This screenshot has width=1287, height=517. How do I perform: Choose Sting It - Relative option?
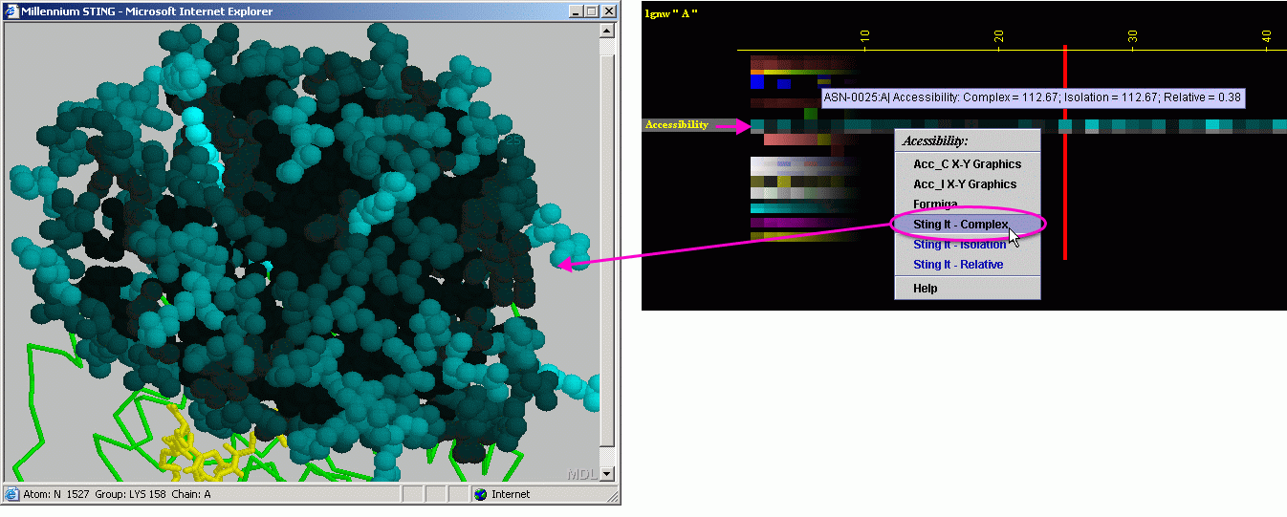(x=967, y=265)
